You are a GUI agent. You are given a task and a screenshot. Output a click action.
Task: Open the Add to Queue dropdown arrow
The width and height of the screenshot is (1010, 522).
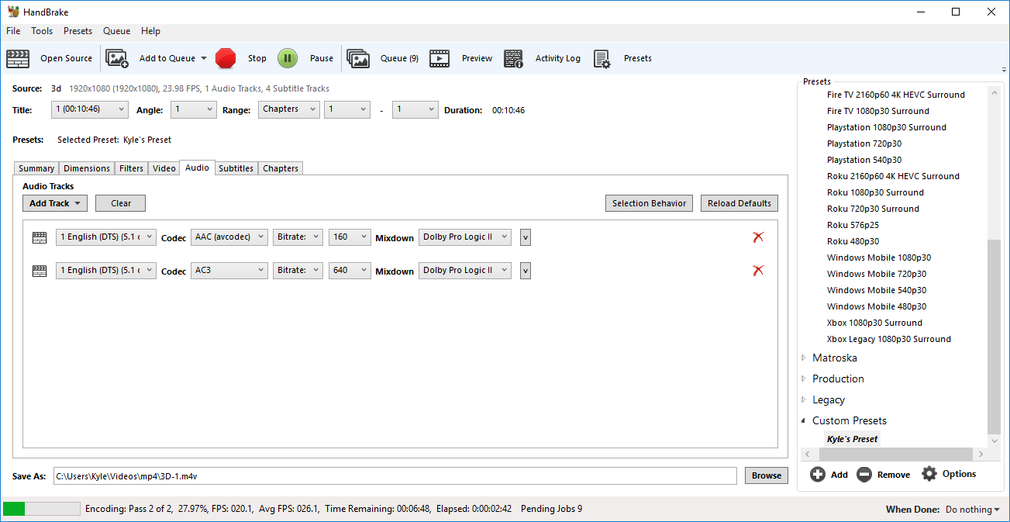point(204,58)
